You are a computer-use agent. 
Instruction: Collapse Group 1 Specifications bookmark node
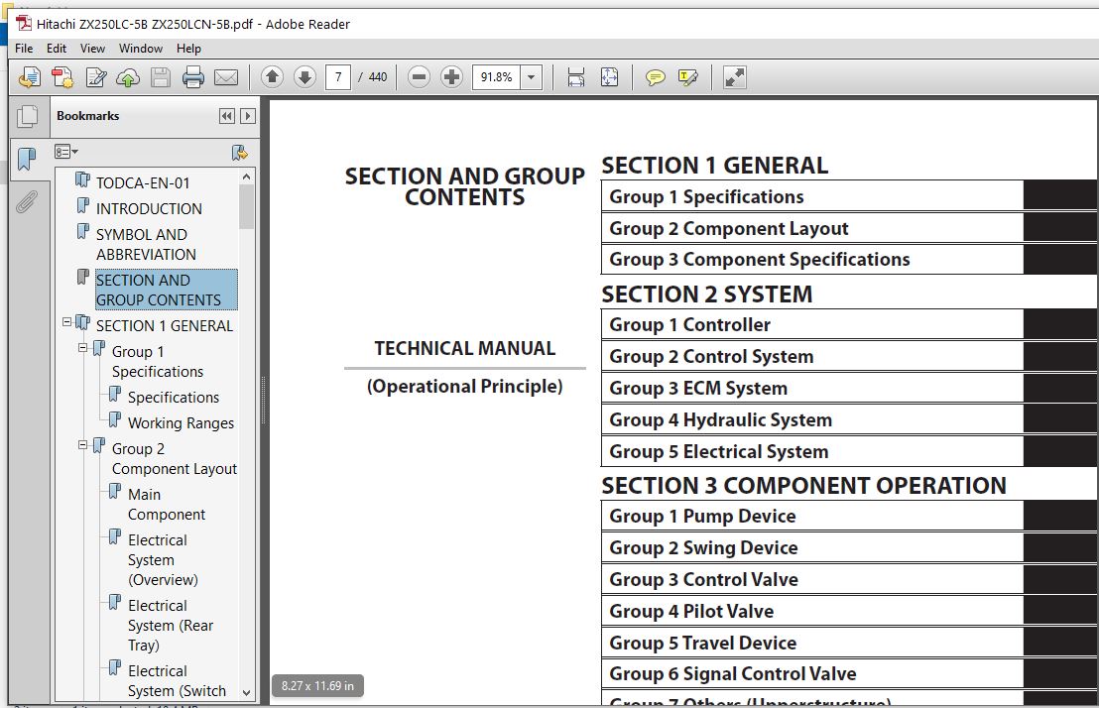[x=82, y=348]
